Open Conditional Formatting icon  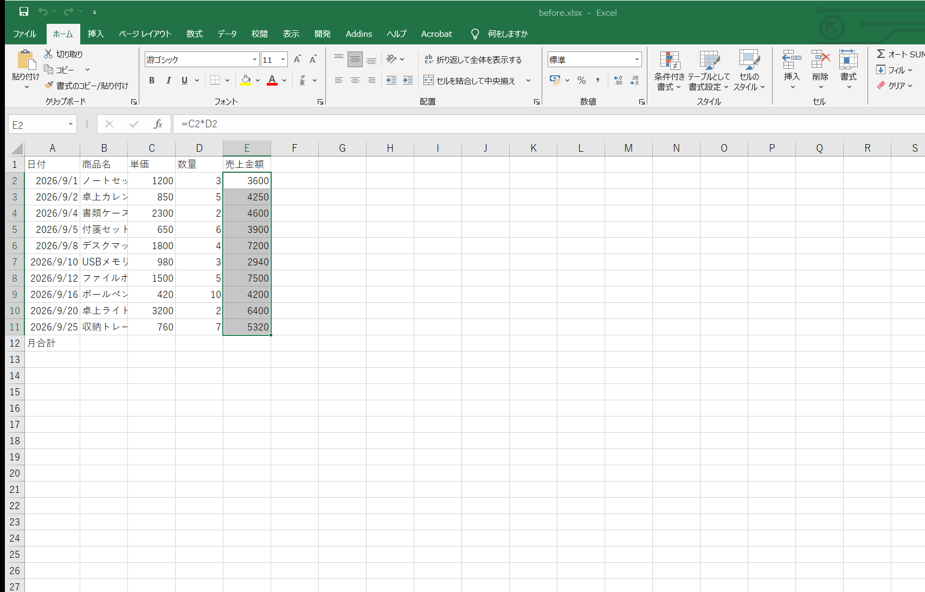pos(670,60)
